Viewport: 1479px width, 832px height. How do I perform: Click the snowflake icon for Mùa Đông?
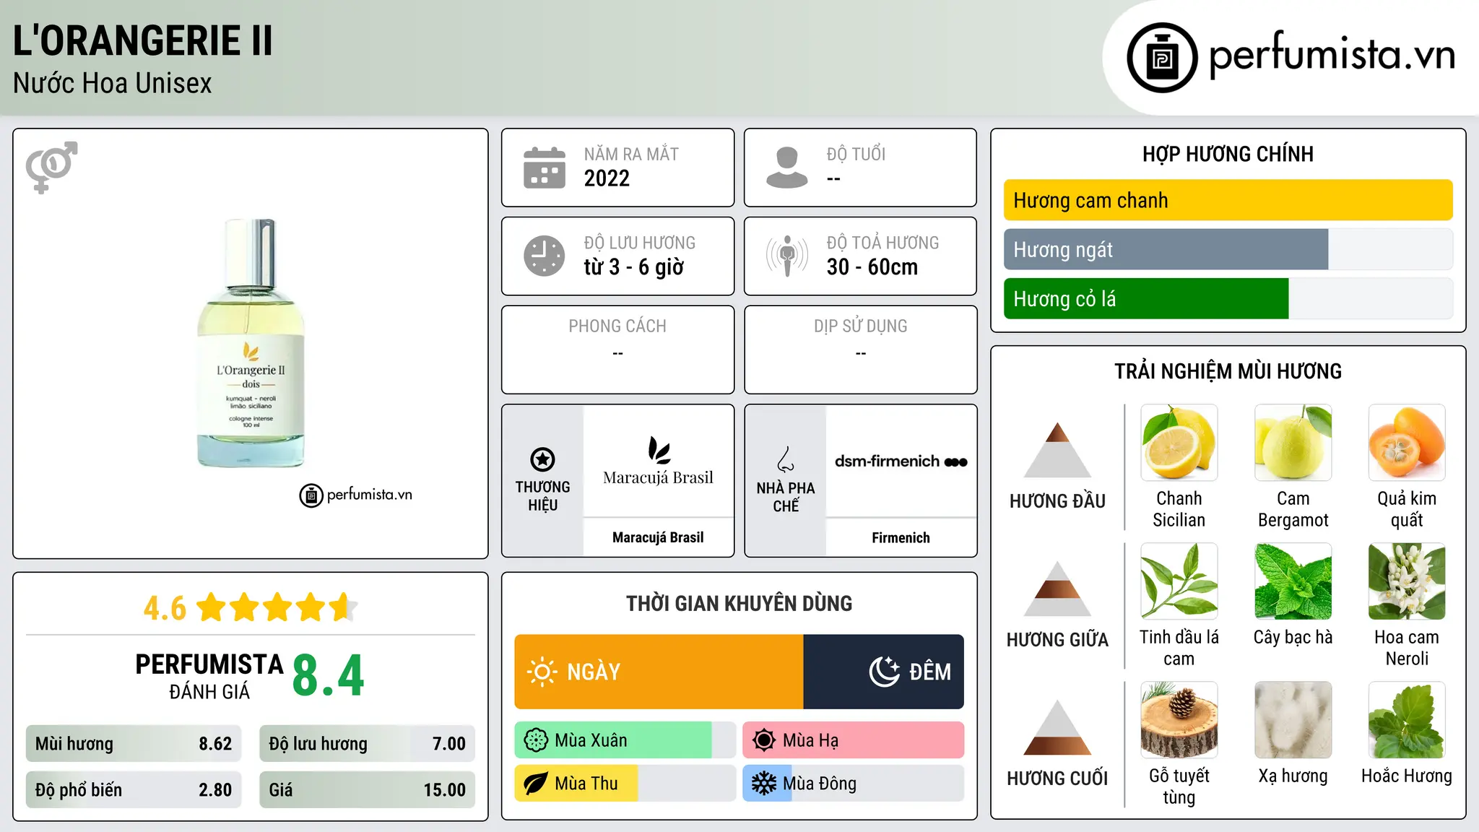tap(764, 784)
